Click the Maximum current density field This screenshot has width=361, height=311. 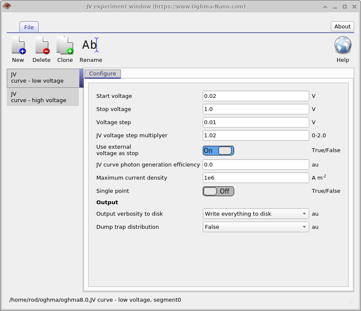tap(255, 178)
